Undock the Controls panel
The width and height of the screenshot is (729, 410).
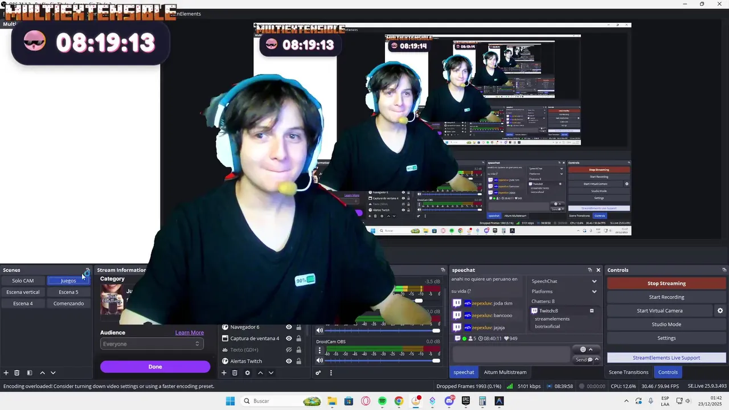(x=724, y=270)
